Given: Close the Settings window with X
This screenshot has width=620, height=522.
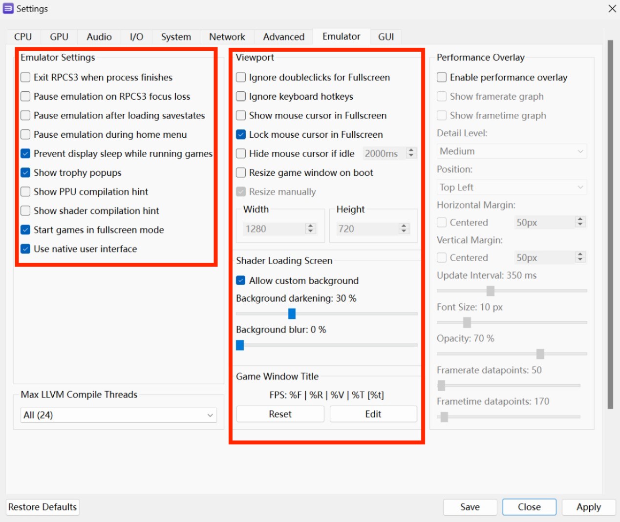Looking at the screenshot, I should 612,9.
